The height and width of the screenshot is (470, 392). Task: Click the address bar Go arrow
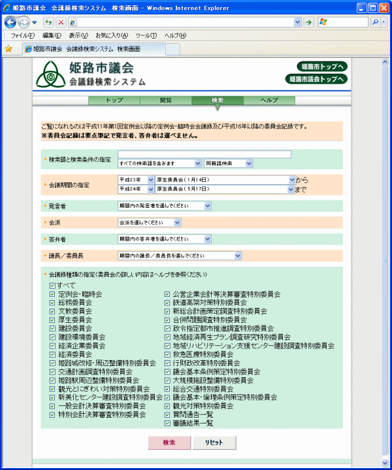point(308,22)
